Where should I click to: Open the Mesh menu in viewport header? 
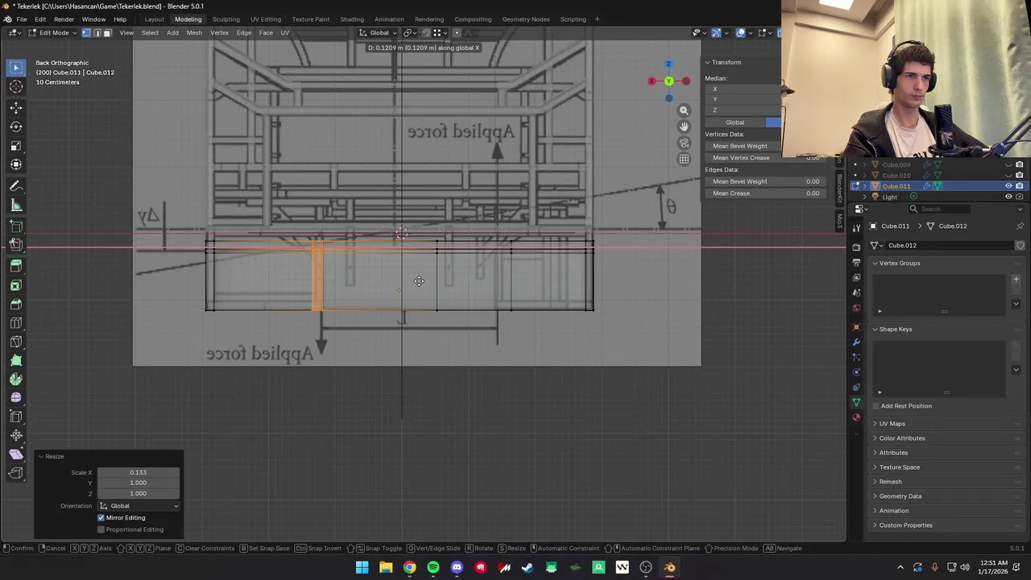click(x=194, y=33)
